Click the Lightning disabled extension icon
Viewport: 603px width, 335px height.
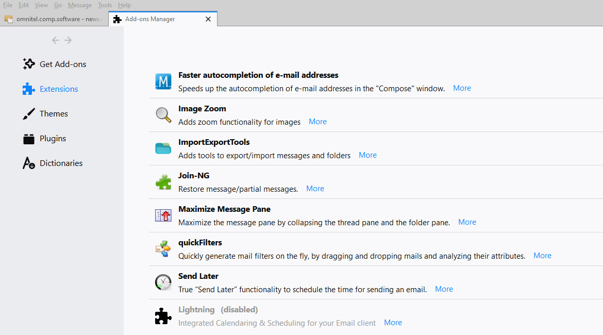tap(163, 316)
